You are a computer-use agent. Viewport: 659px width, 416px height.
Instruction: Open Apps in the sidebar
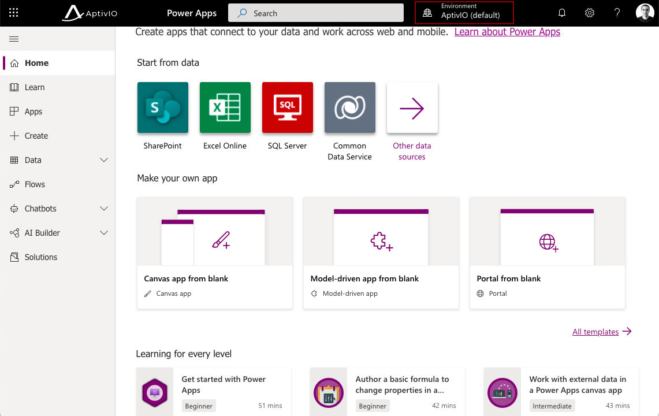(x=58, y=112)
